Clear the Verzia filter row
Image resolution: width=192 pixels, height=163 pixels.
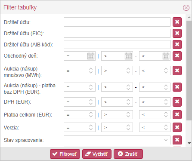click(x=177, y=127)
